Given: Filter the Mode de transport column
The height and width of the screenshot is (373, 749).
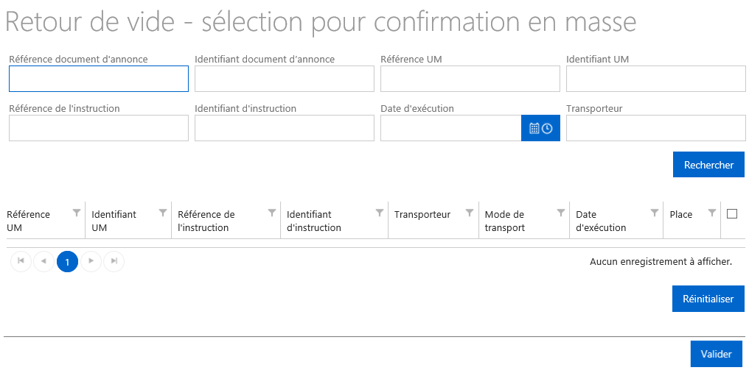Looking at the screenshot, I should click(561, 213).
